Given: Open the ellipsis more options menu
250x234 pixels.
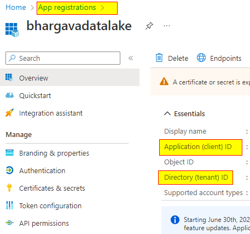Looking at the screenshot, I should click(167, 26).
